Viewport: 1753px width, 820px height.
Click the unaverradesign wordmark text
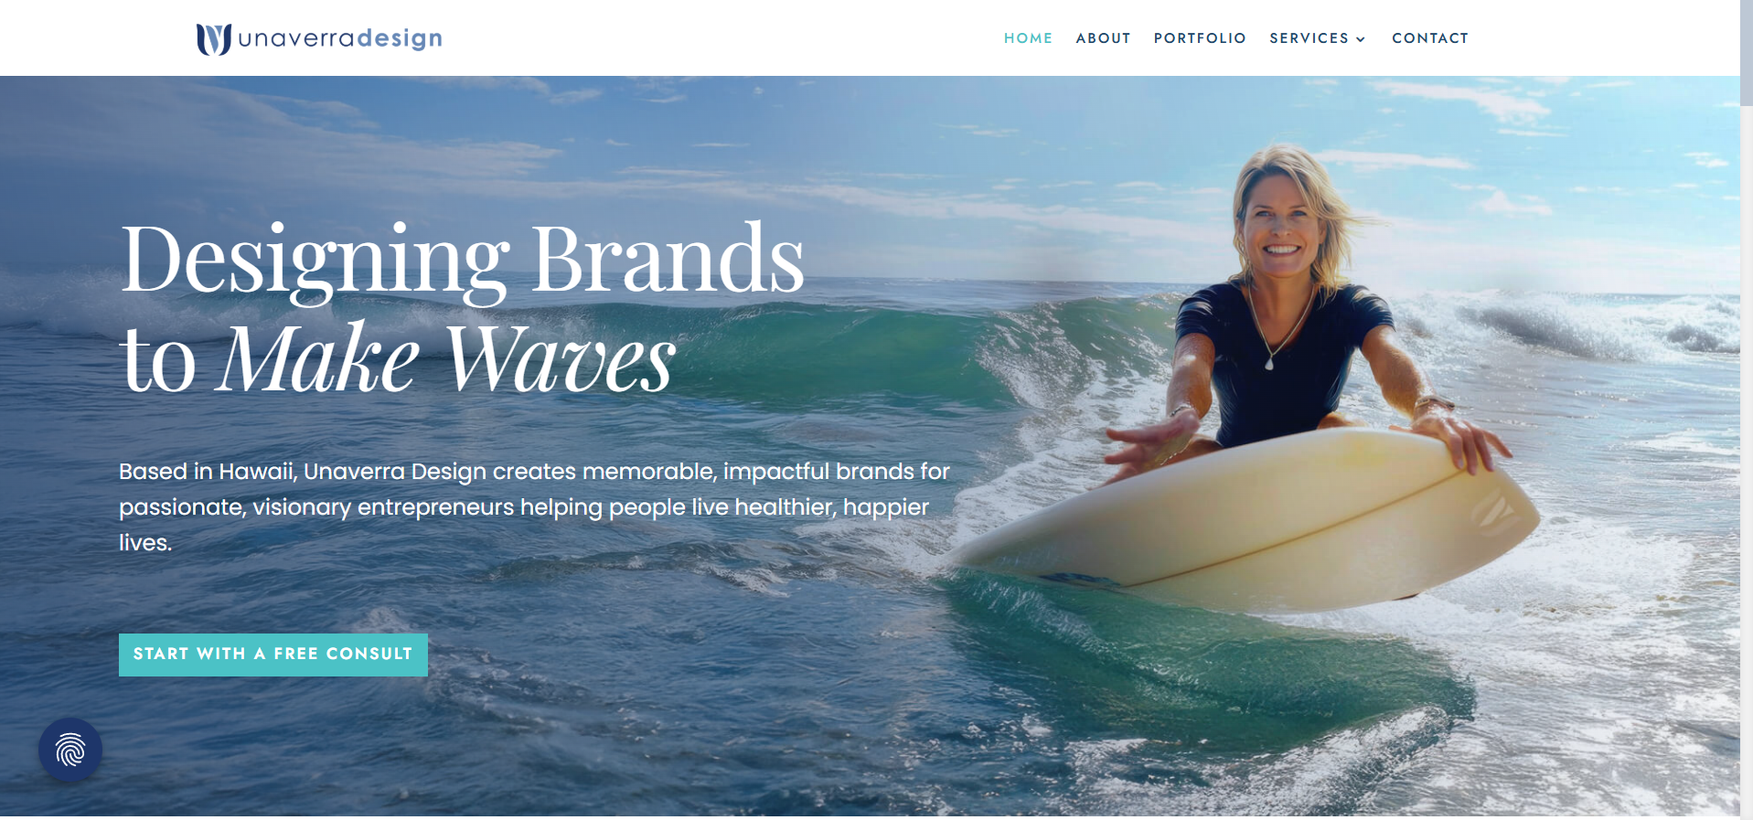[x=340, y=38]
